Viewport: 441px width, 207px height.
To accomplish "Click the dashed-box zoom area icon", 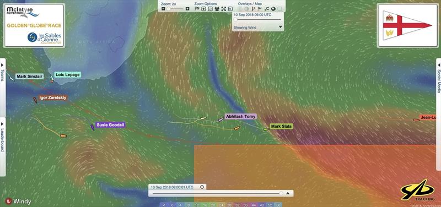I will 210,9.
